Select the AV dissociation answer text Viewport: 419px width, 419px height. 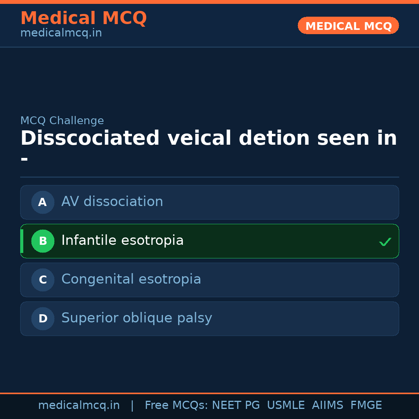(x=112, y=202)
